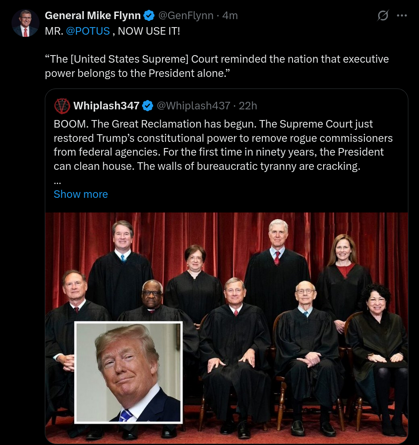
Task: Open the quoted post via the 'BOOM. The Great Reclamation' text
Action: [223, 145]
